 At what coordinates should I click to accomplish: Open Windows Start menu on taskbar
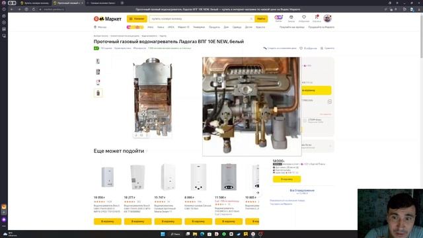pyautogui.click(x=163, y=234)
